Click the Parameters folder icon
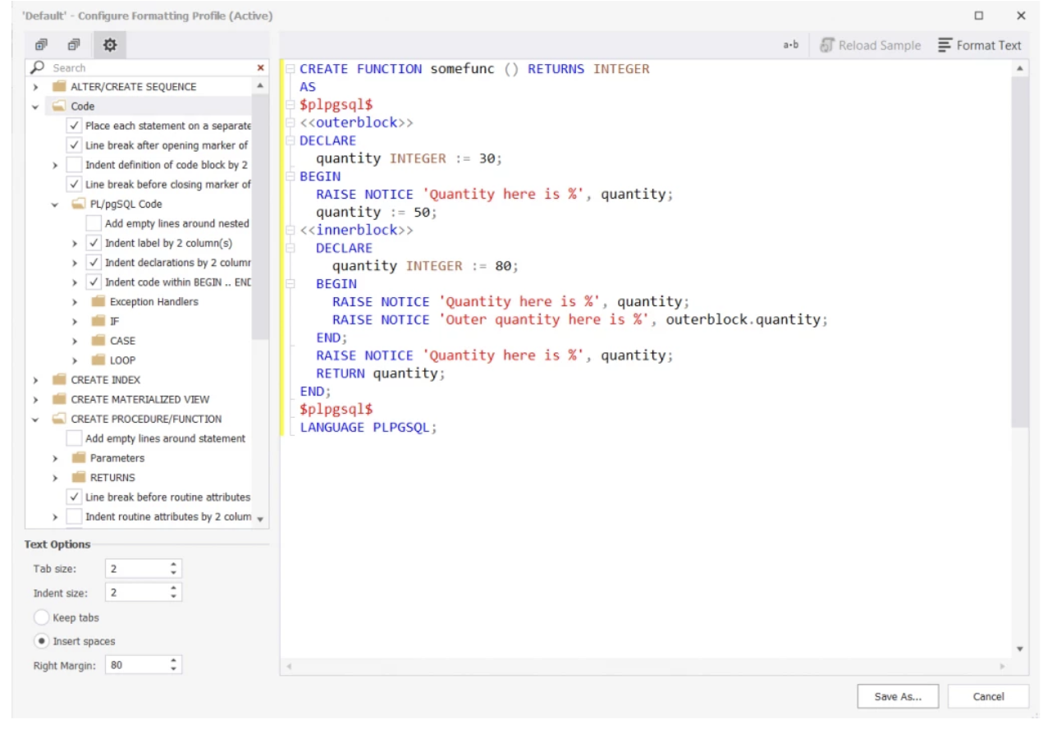Image resolution: width=1052 pixels, height=729 pixels. pyautogui.click(x=79, y=457)
